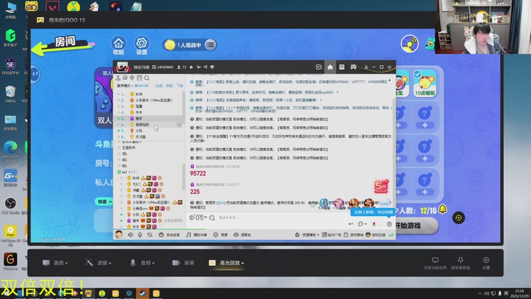This screenshot has height=299, width=531.
Task: Click the notification bell beside 12/16
Action: click(x=443, y=209)
